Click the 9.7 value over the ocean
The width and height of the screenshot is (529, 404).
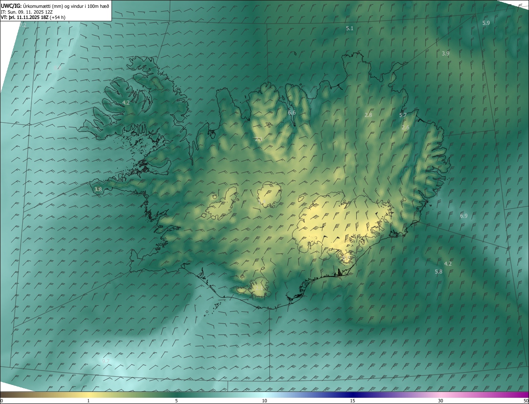pyautogui.click(x=106, y=361)
